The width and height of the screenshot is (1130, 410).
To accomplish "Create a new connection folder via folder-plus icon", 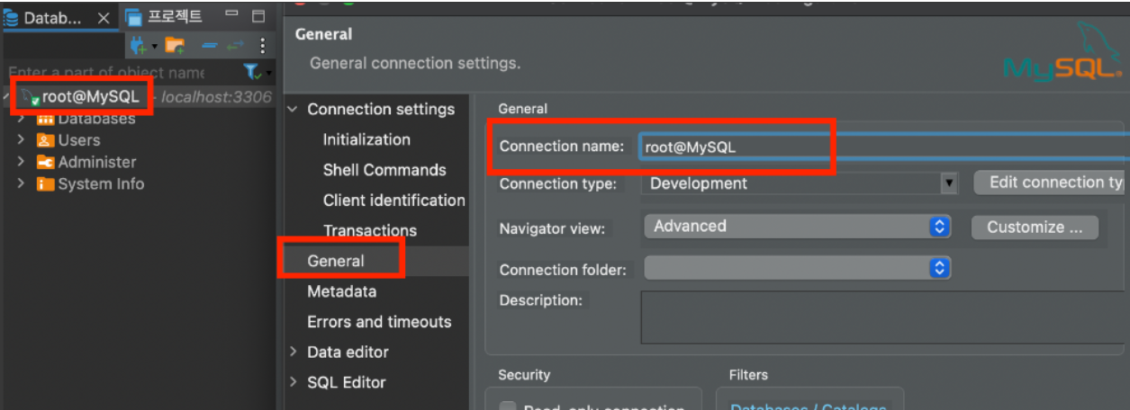I will click(175, 45).
